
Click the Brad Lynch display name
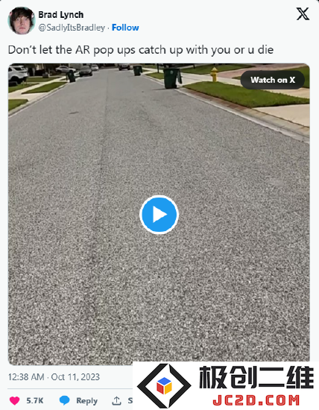point(61,15)
